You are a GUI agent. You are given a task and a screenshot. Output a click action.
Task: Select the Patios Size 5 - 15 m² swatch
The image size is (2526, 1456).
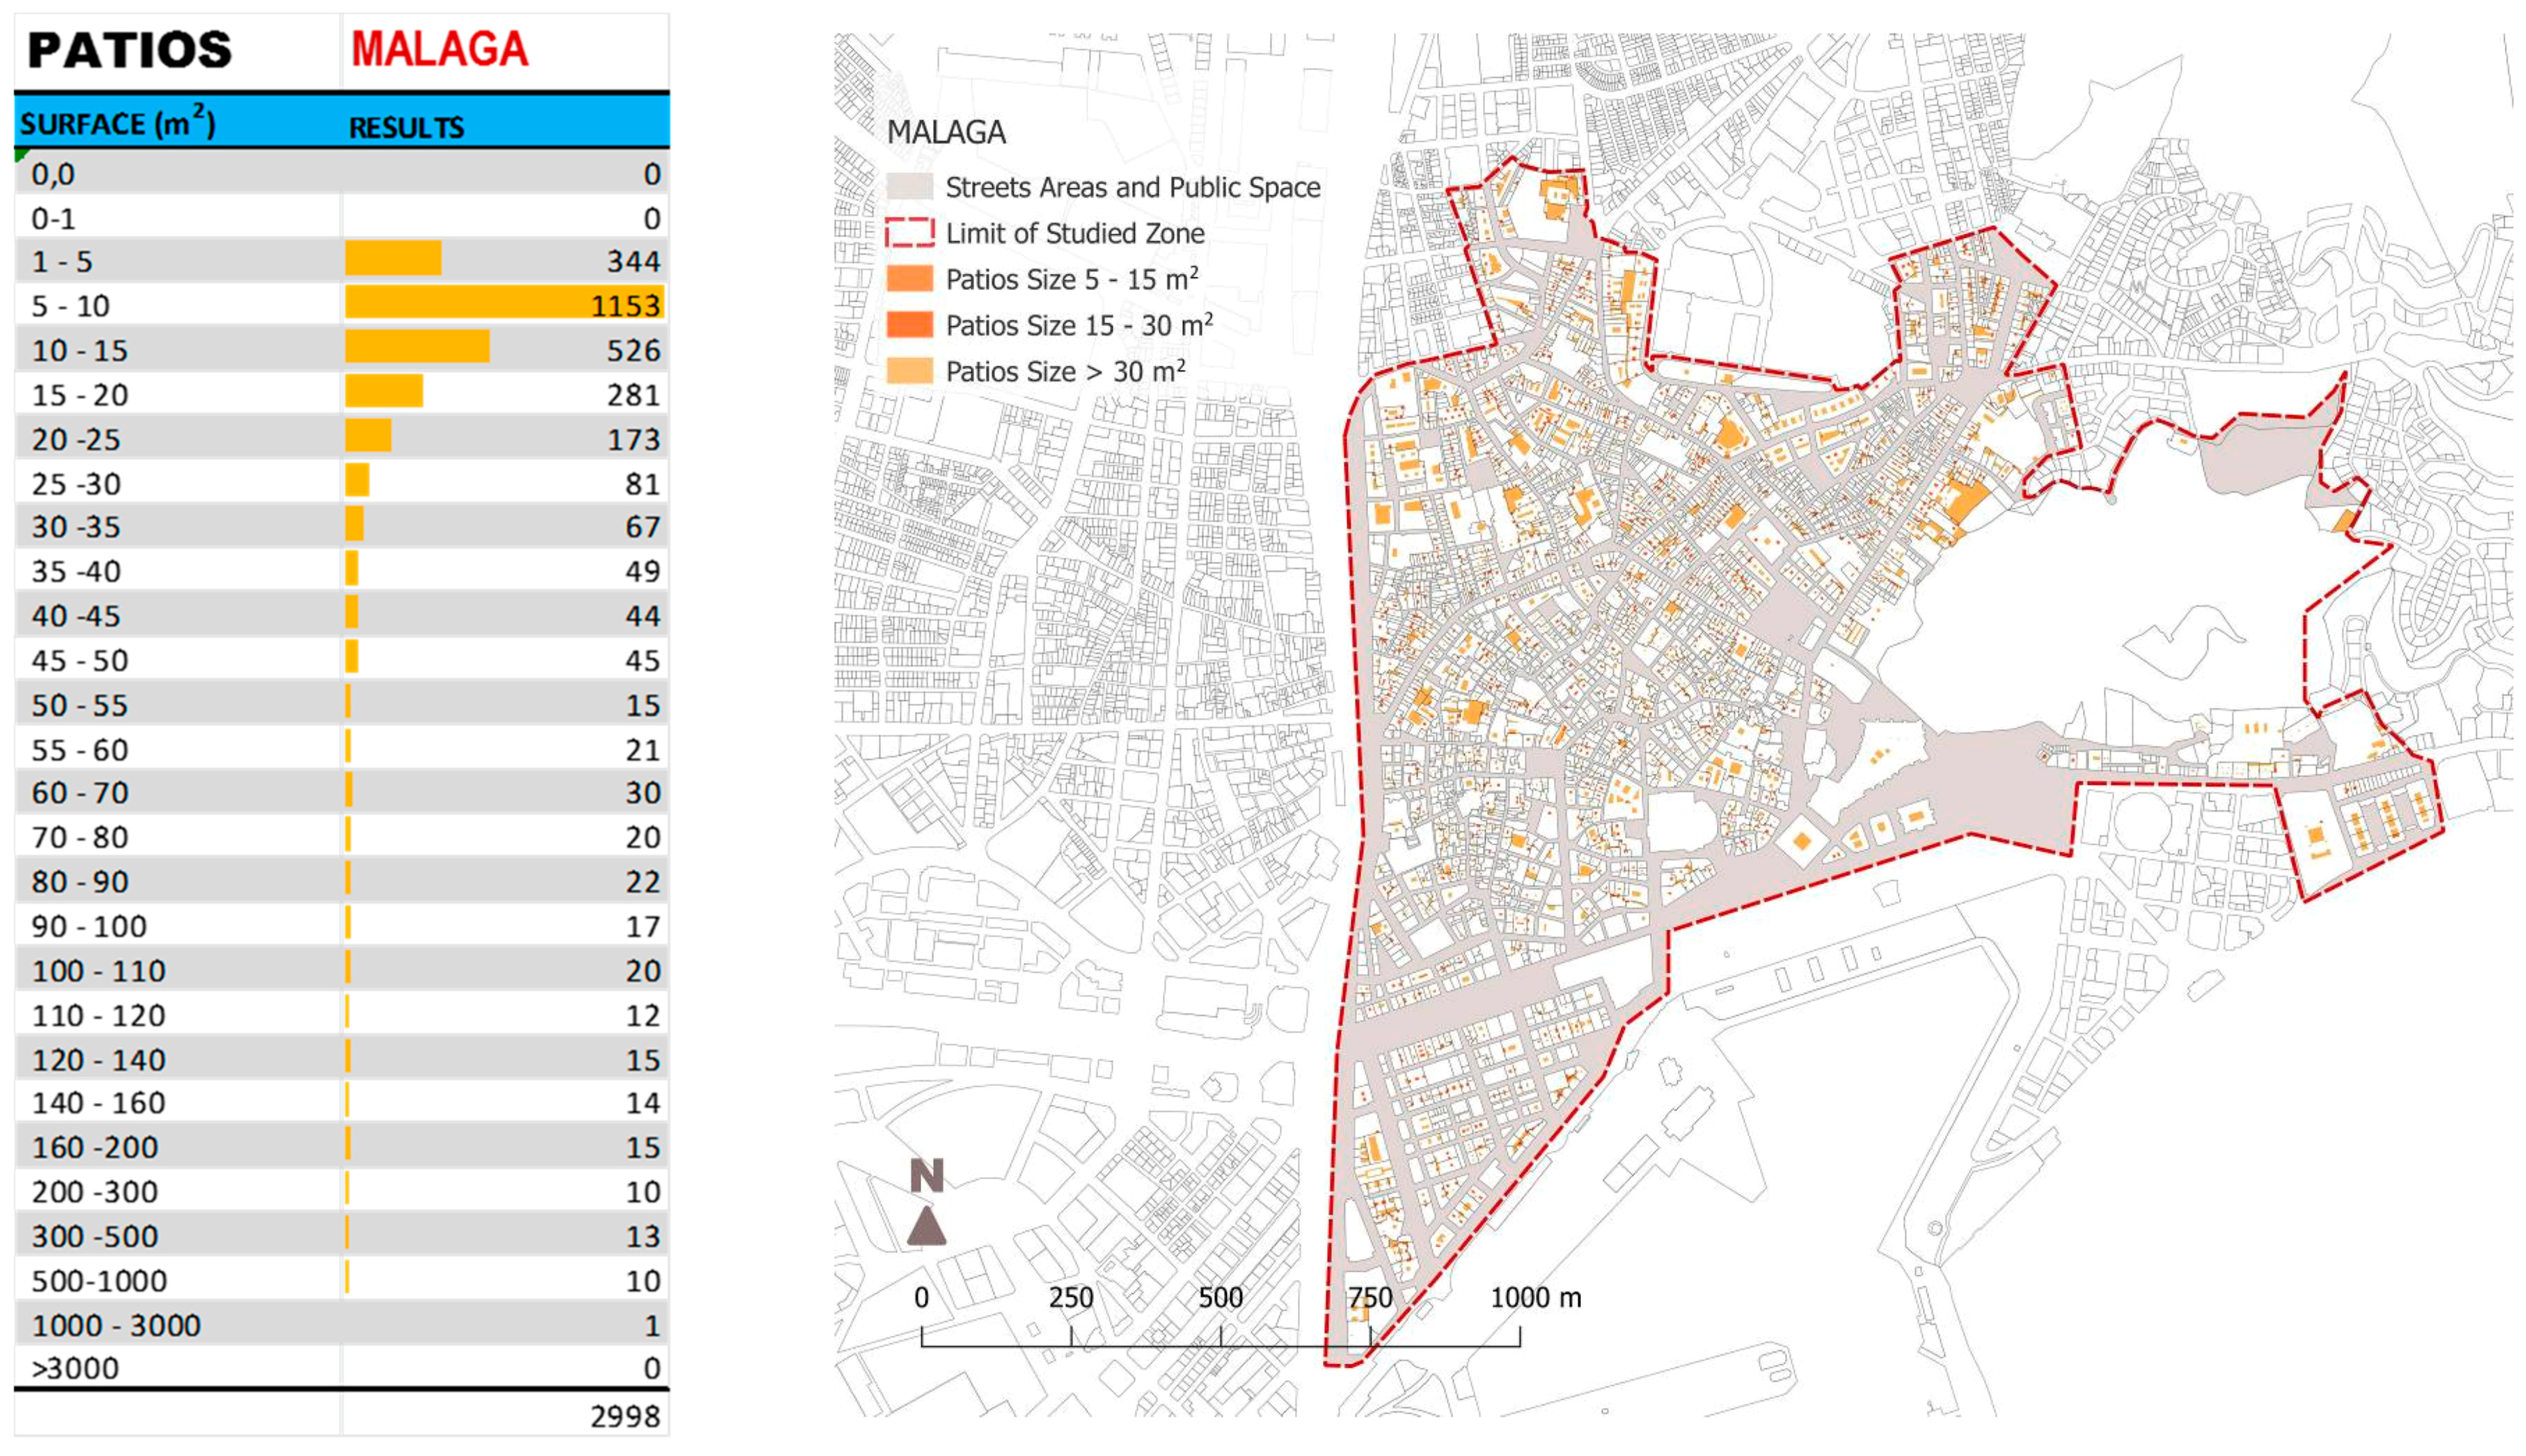(x=909, y=279)
